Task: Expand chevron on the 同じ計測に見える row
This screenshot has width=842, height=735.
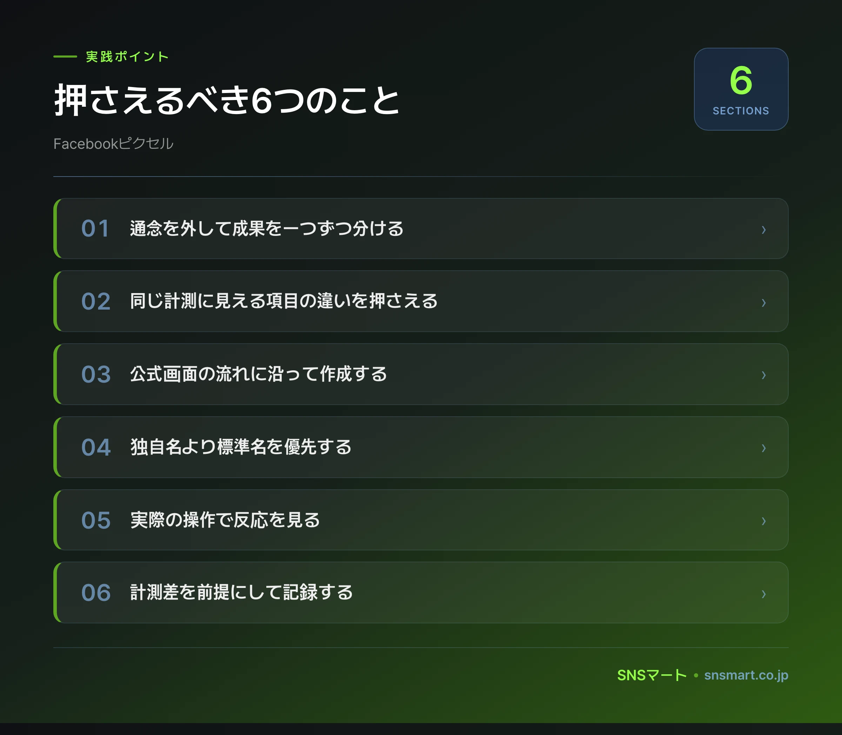Action: [x=763, y=303]
